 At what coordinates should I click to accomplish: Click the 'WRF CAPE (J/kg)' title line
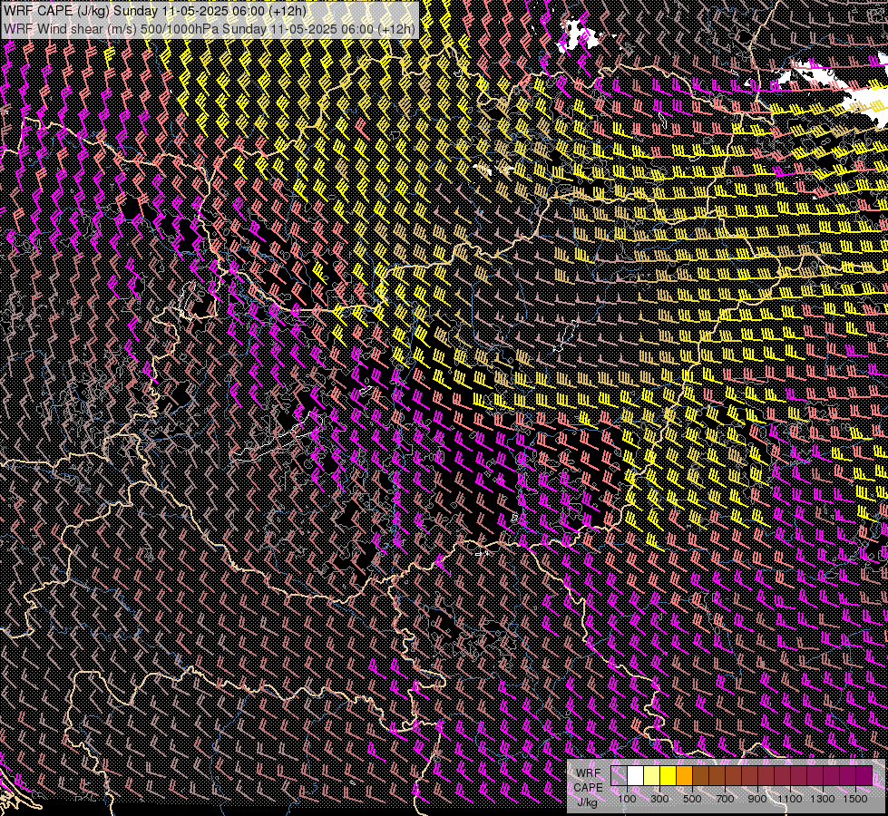[x=154, y=11]
